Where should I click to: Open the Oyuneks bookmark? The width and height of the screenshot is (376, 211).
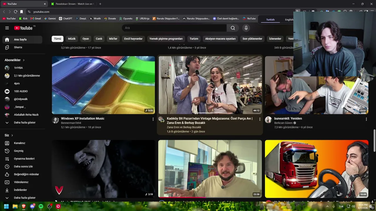pyautogui.click(x=126, y=18)
